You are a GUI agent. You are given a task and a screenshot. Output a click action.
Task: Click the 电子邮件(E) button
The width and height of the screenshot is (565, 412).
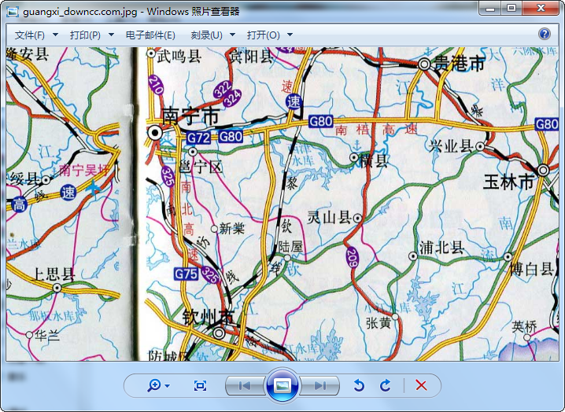click(150, 35)
